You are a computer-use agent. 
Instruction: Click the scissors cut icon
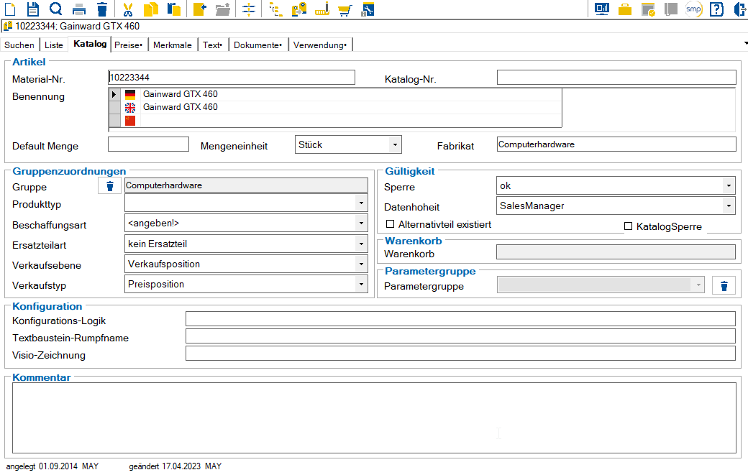tap(127, 9)
